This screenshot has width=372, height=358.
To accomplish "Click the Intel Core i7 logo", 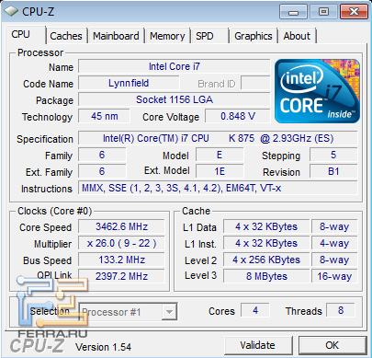I will (317, 91).
